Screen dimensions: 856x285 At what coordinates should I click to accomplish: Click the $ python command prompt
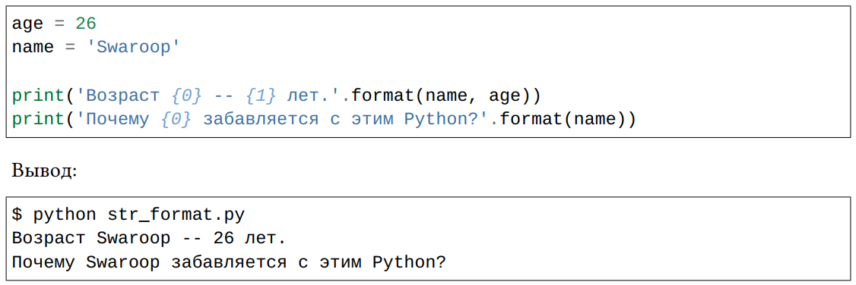click(54, 215)
